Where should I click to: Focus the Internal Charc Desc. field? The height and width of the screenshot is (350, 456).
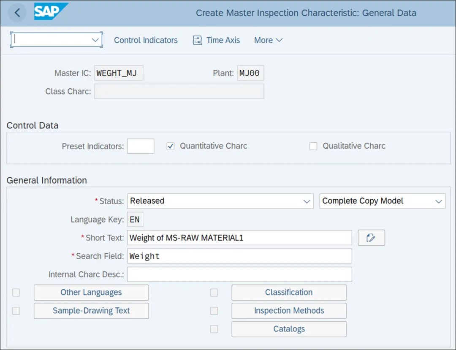coord(240,274)
